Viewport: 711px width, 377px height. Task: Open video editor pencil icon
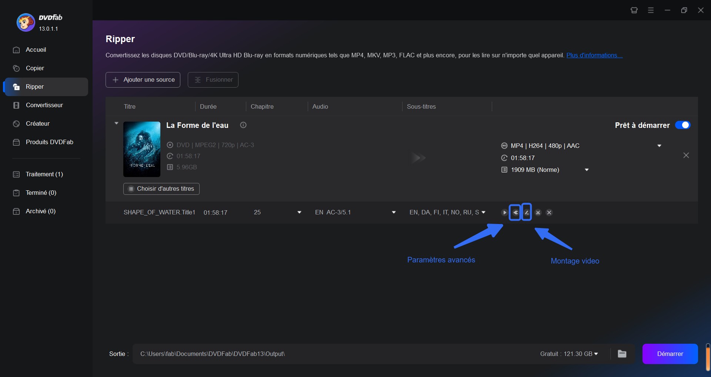point(527,213)
